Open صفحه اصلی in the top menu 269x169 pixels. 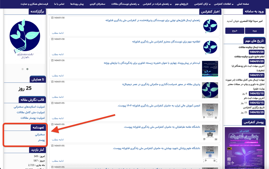[243, 4]
